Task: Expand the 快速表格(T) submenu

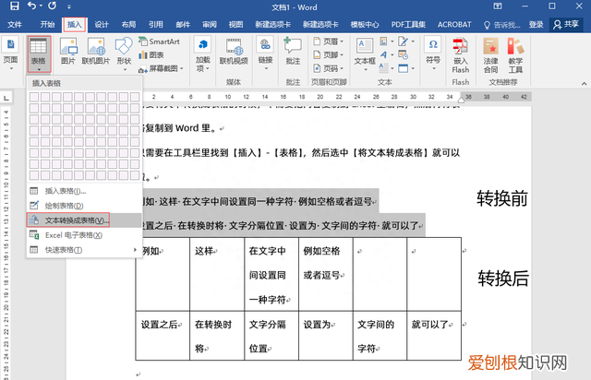Action: click(x=84, y=250)
